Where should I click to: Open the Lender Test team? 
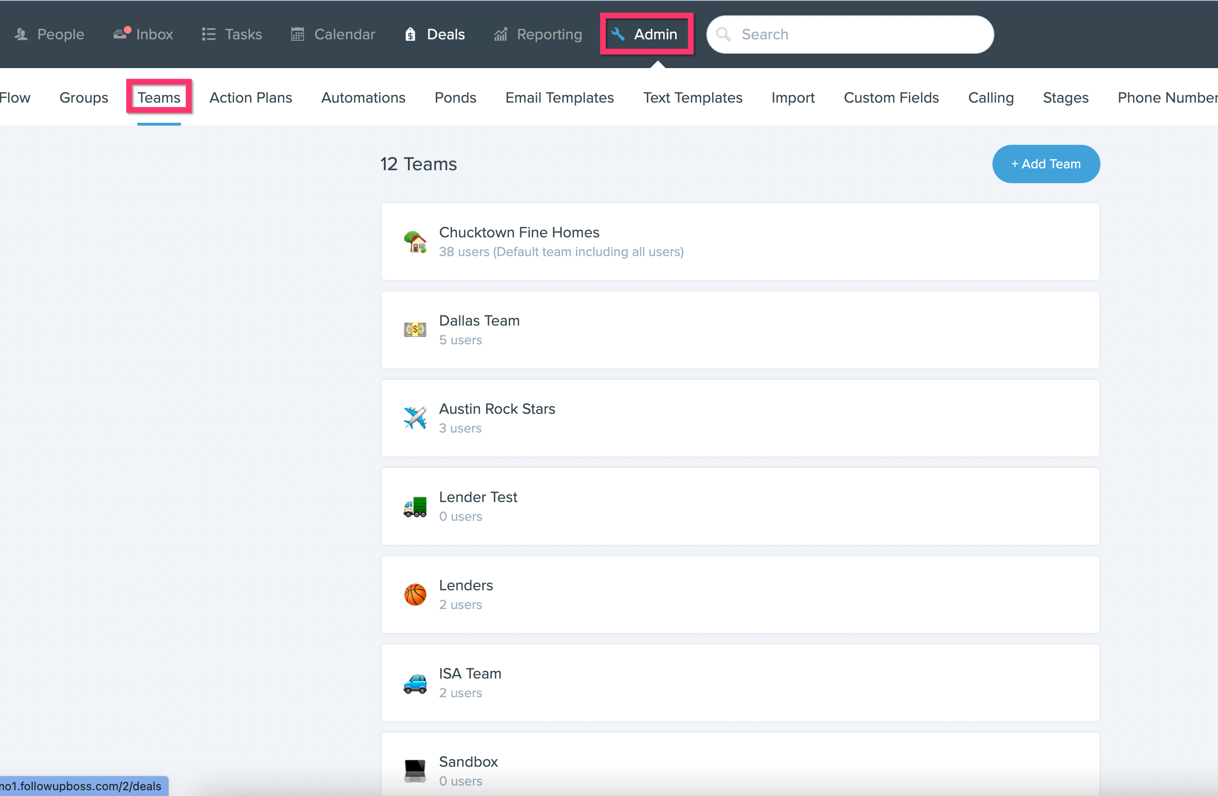[740, 507]
